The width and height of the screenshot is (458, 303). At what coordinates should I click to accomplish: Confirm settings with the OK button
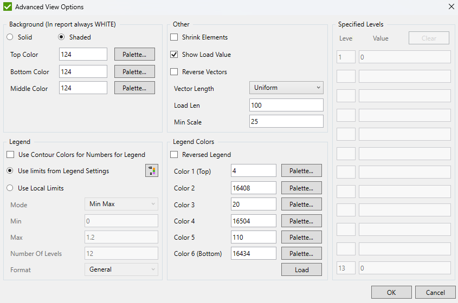[x=391, y=292]
